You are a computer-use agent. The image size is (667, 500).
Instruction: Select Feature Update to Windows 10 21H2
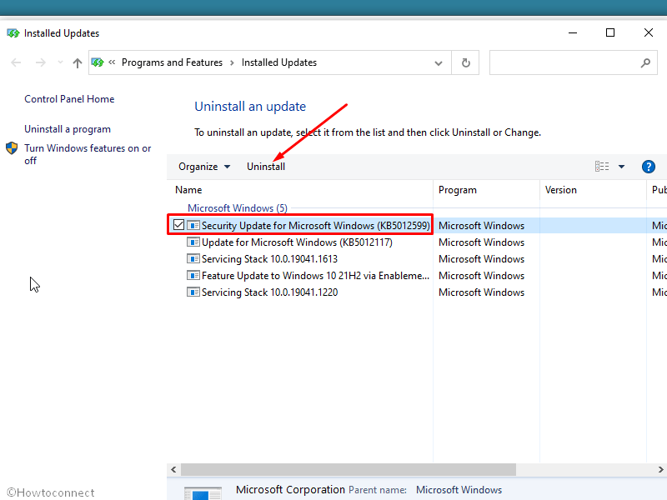(x=315, y=276)
